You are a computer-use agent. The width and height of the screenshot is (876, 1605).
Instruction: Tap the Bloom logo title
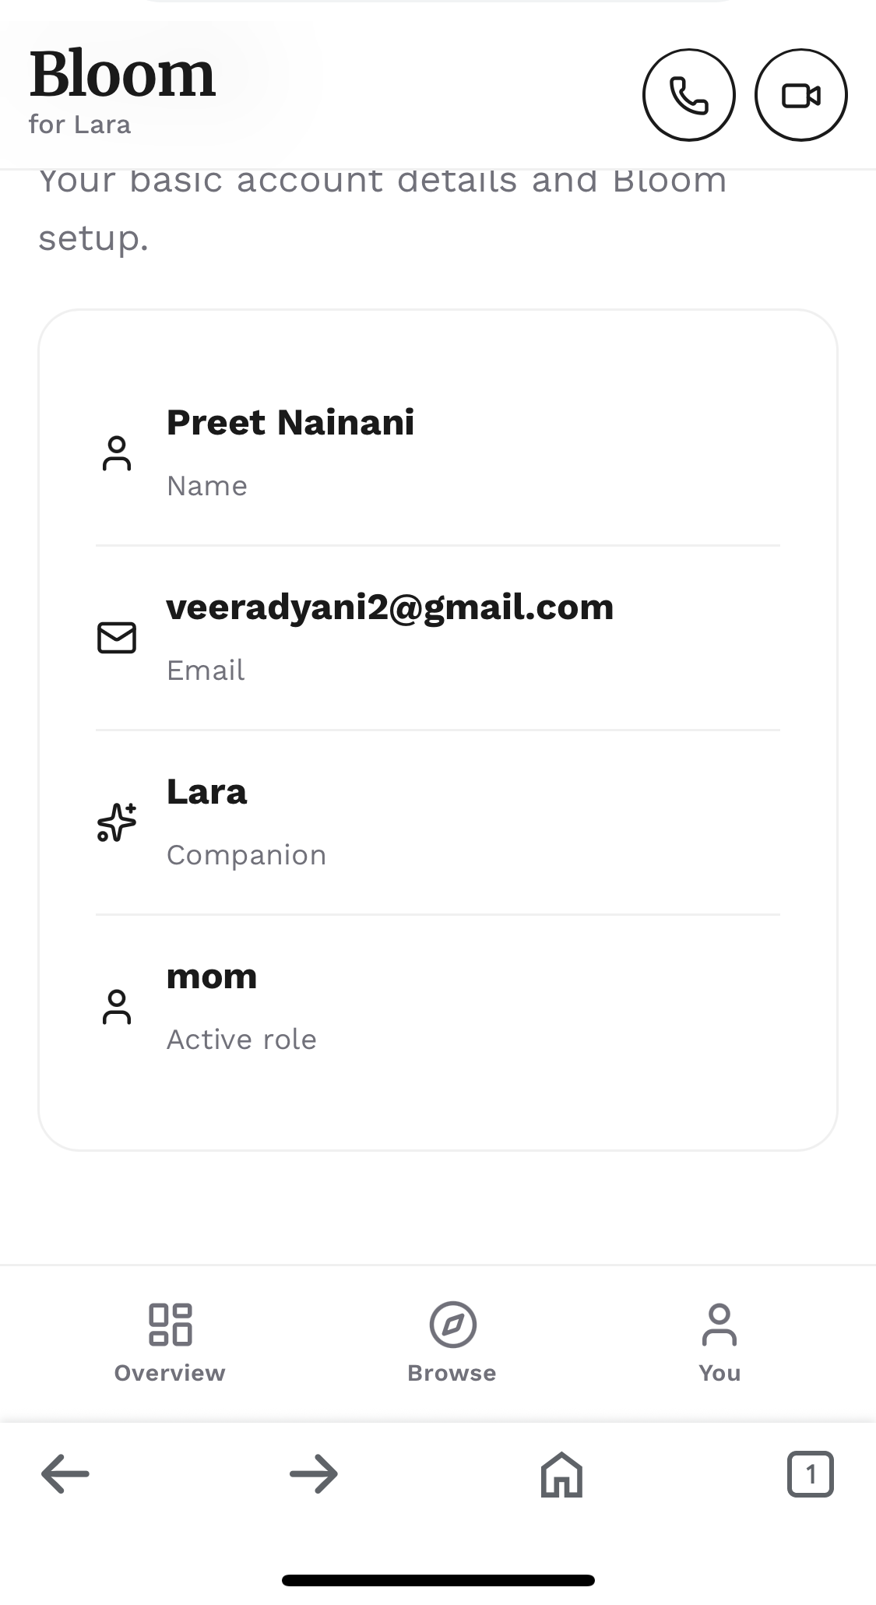(122, 75)
